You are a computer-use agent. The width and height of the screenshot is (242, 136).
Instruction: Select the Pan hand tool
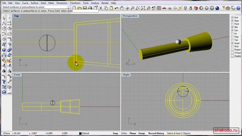tap(122, 8)
